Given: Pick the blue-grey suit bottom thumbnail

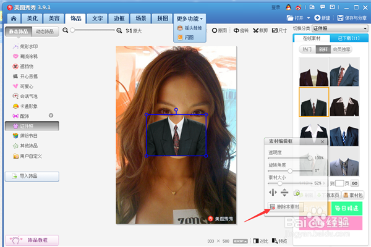Looking at the screenshot, I should 344,162.
